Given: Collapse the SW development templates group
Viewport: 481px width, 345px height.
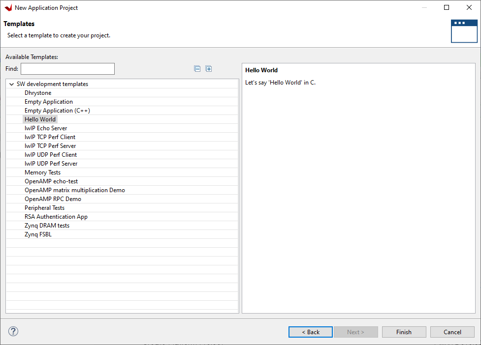Looking at the screenshot, I should [x=12, y=84].
